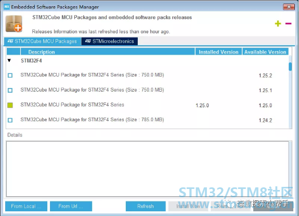
Task: Open the STMicroelectronics tab
Action: pyautogui.click(x=109, y=41)
